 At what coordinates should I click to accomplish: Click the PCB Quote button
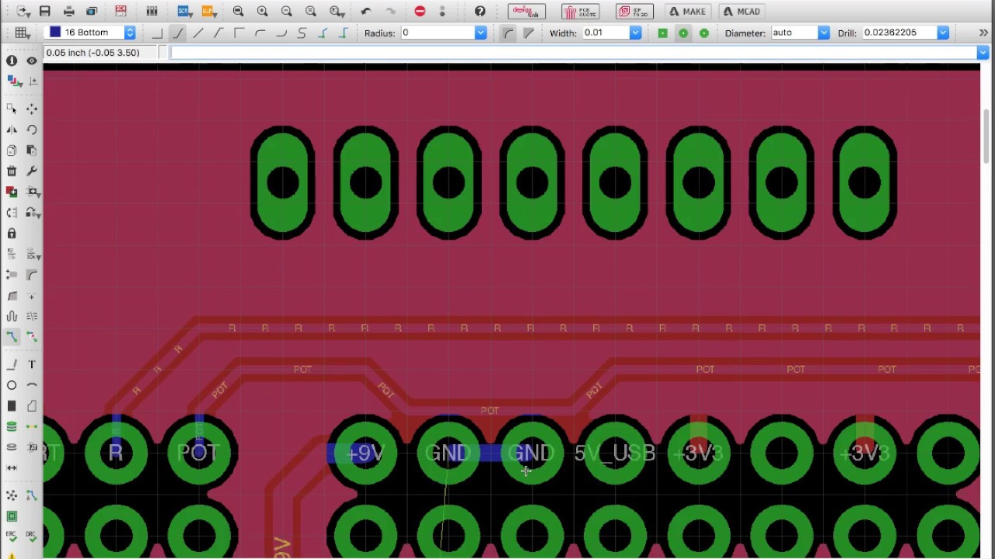(x=581, y=12)
